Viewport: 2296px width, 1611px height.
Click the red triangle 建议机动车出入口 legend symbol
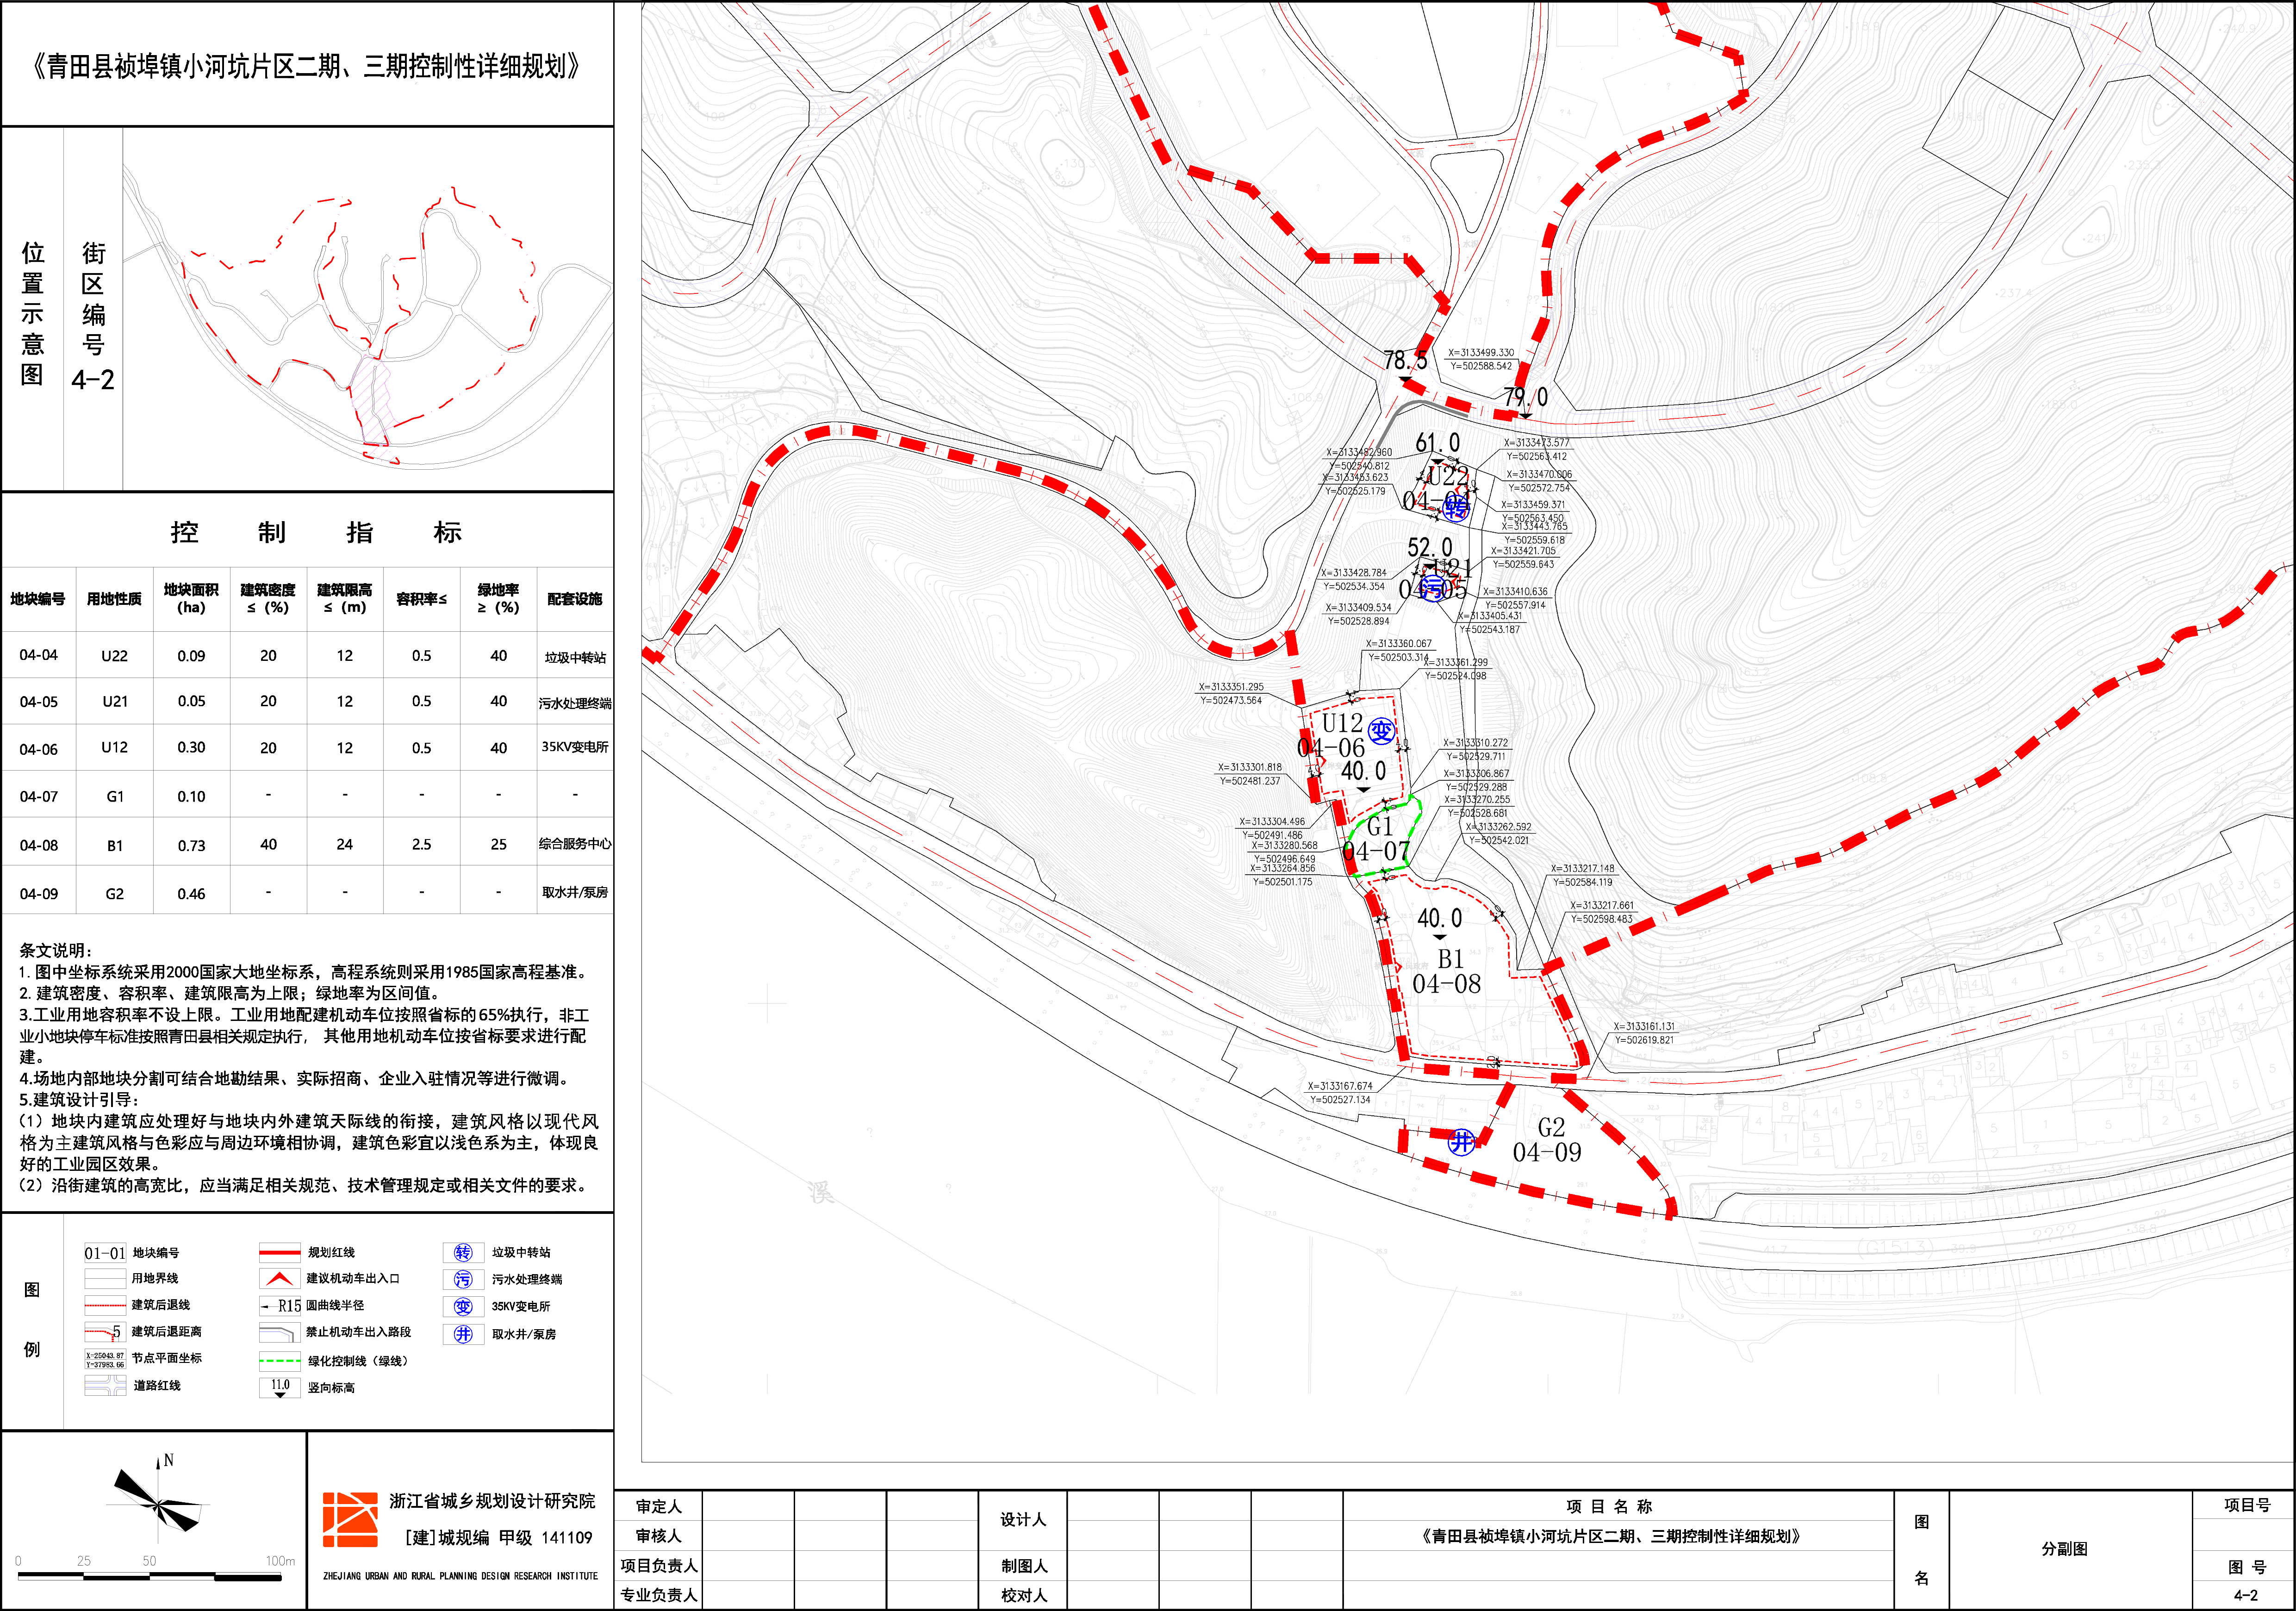pyautogui.click(x=280, y=1279)
